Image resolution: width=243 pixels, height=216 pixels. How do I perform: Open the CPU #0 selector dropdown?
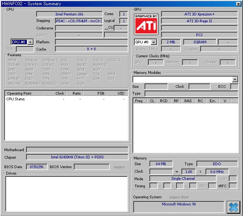(30, 42)
